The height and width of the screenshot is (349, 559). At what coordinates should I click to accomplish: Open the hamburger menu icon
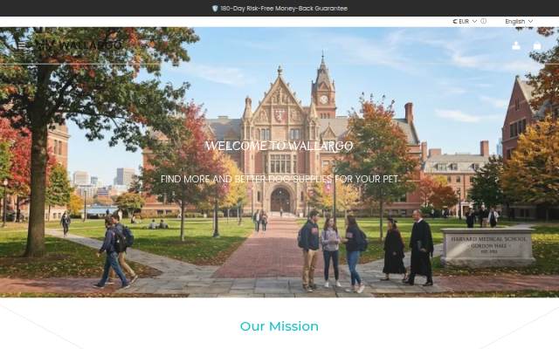click(22, 45)
